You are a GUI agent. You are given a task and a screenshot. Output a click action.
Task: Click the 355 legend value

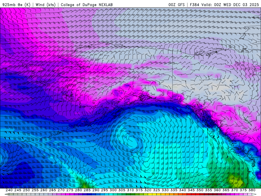pyautogui.click(x=208, y=190)
